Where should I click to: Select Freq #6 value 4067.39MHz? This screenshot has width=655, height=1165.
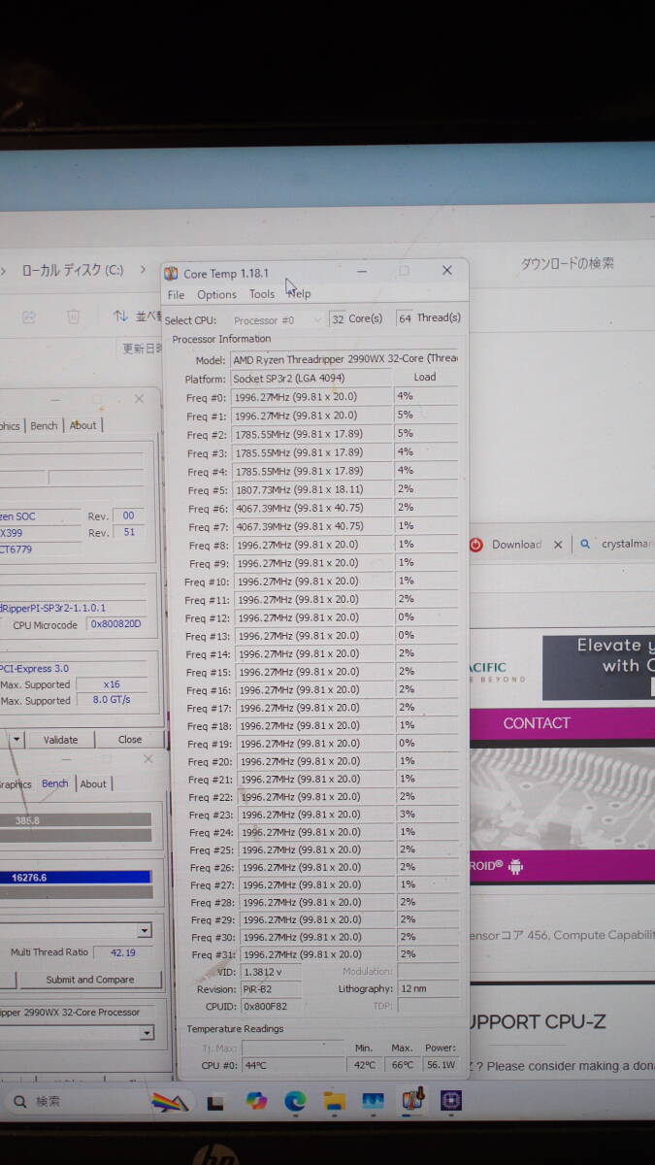(x=312, y=509)
